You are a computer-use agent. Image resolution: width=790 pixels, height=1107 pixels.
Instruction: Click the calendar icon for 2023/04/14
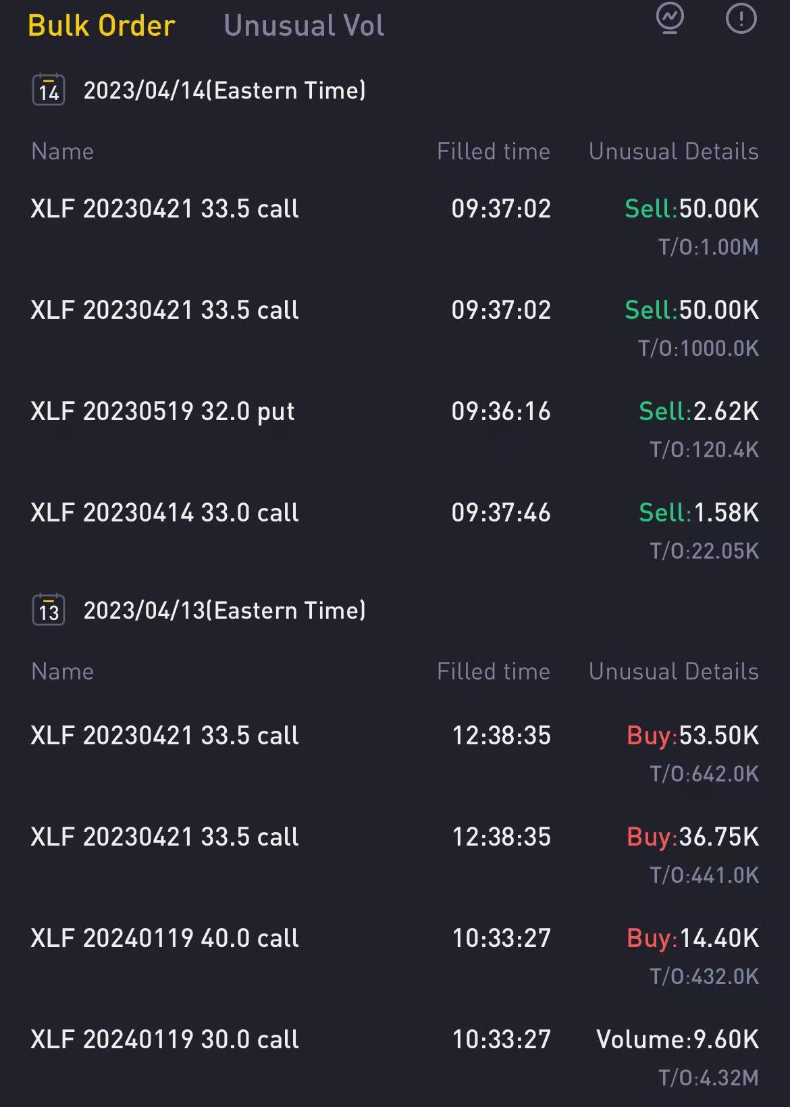click(x=49, y=90)
